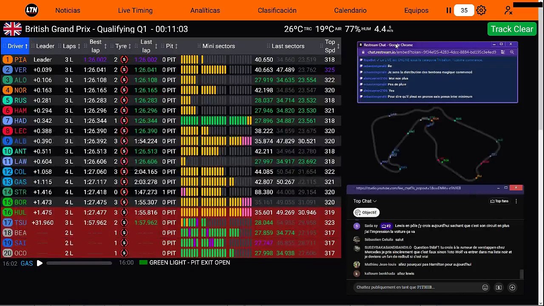544x306 pixels.
Task: Open emoji picker in YouTube chat
Action: (485, 288)
